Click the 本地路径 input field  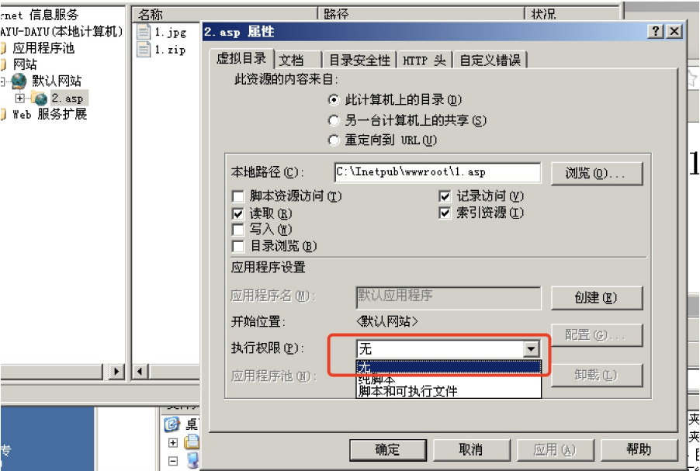(x=438, y=172)
